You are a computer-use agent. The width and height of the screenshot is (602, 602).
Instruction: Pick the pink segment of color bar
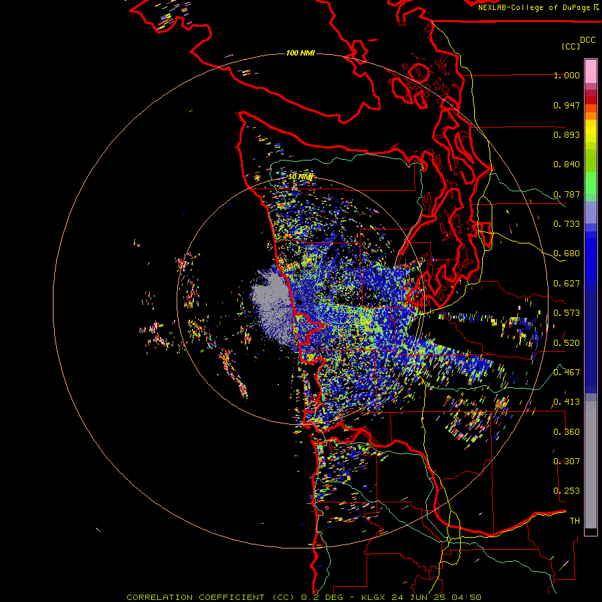tap(591, 71)
